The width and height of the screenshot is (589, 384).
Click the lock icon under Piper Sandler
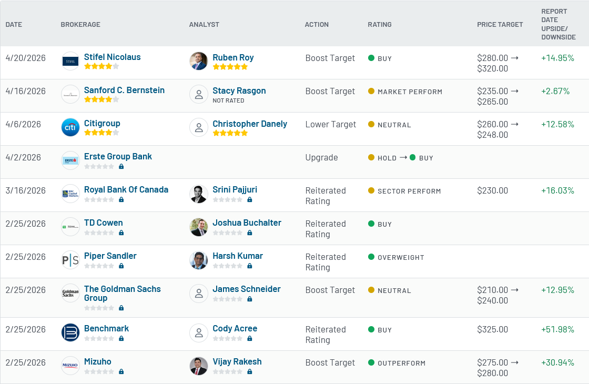coord(121,266)
